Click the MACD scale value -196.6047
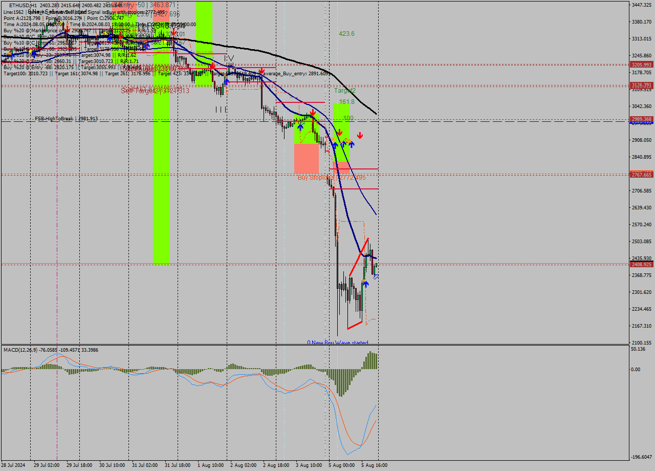The image size is (655, 471). 642,457
